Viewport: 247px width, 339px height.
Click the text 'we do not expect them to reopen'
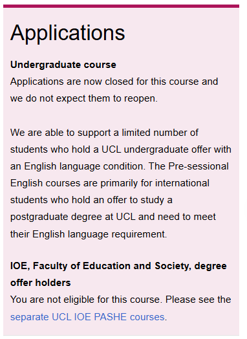pyautogui.click(x=83, y=98)
